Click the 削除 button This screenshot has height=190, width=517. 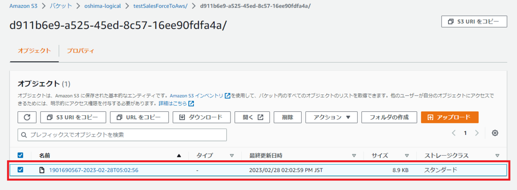tap(287, 117)
